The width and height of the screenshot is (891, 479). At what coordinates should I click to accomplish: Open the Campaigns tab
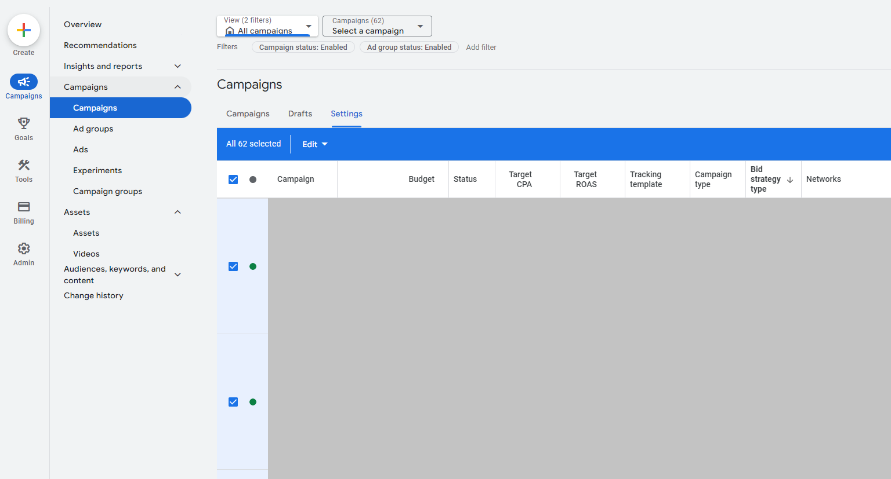248,114
